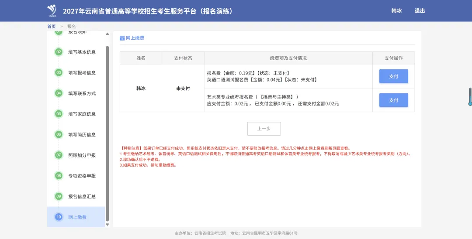Click the step 02 circle icon
Image resolution: width=472 pixels, height=239 pixels.
pyautogui.click(x=59, y=52)
